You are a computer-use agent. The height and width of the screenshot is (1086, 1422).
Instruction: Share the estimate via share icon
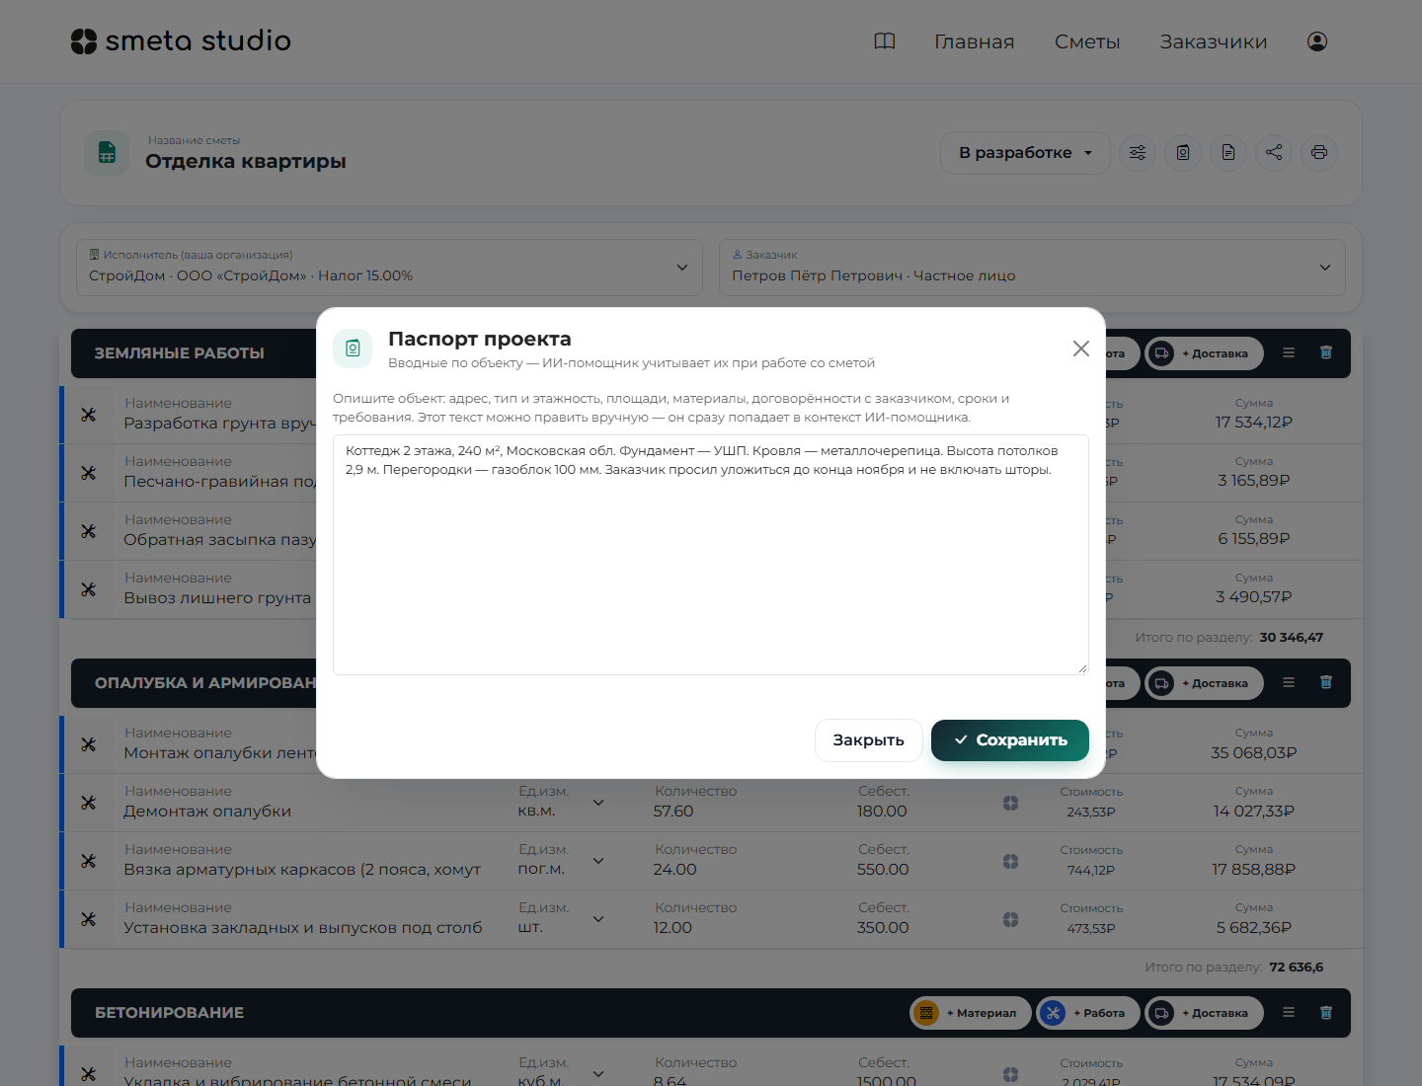click(1274, 153)
